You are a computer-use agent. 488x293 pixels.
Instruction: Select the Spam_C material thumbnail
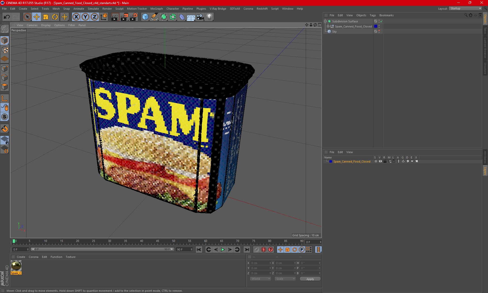16,266
